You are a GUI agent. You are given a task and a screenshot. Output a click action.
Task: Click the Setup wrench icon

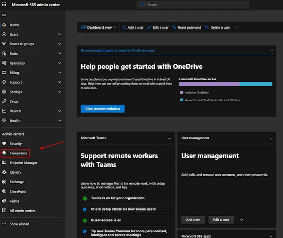point(4,101)
